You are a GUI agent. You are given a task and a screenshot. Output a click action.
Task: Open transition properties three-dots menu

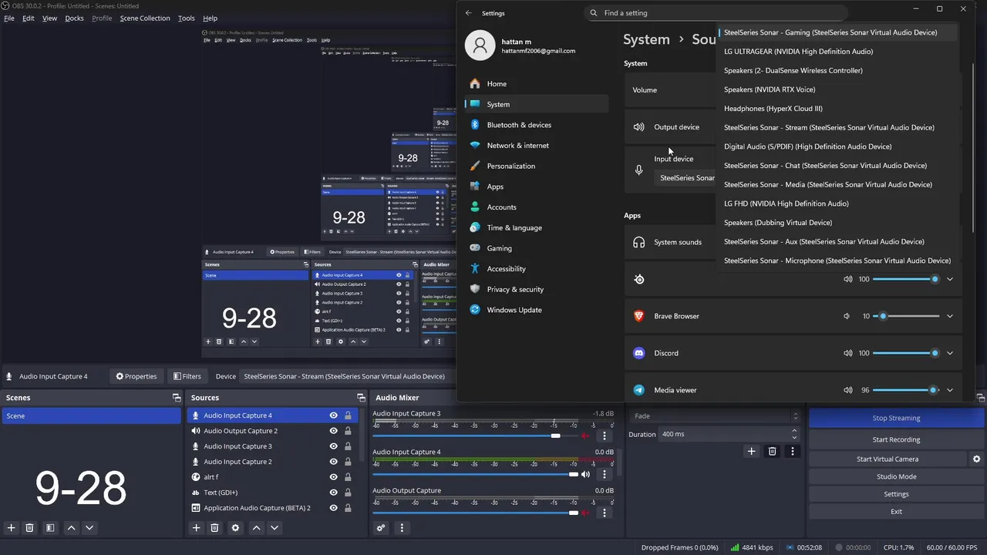792,452
